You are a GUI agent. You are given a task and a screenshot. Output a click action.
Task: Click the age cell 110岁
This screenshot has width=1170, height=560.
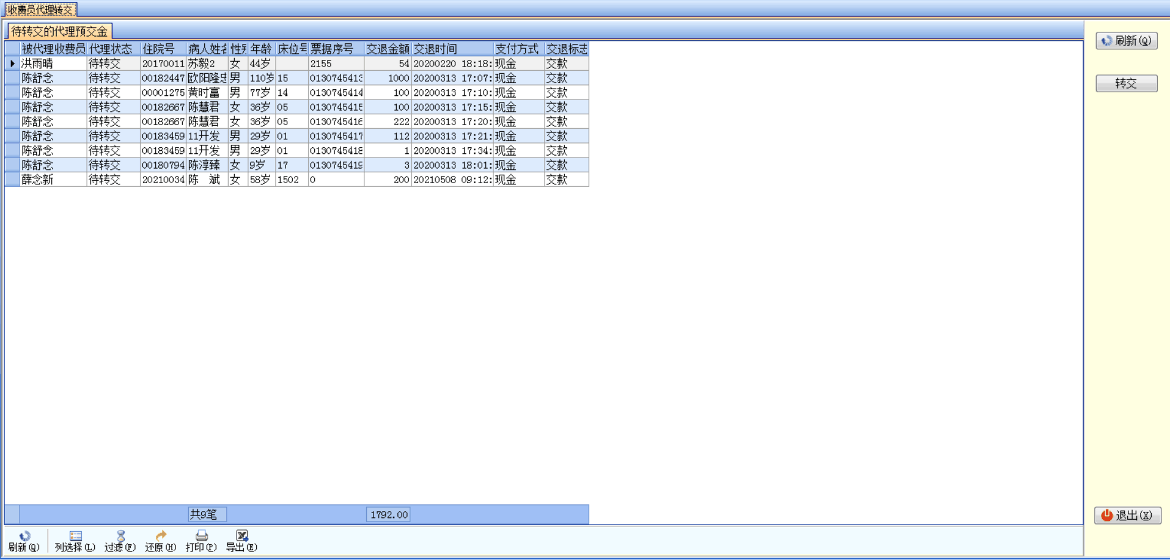click(x=262, y=78)
